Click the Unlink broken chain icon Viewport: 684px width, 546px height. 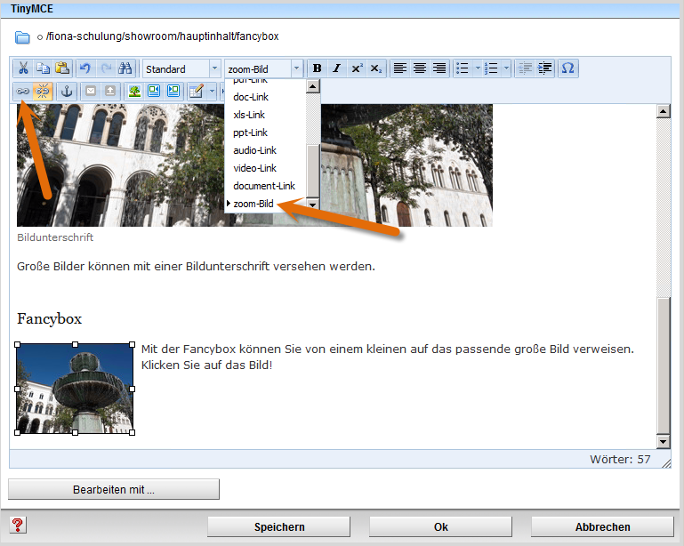(x=43, y=91)
